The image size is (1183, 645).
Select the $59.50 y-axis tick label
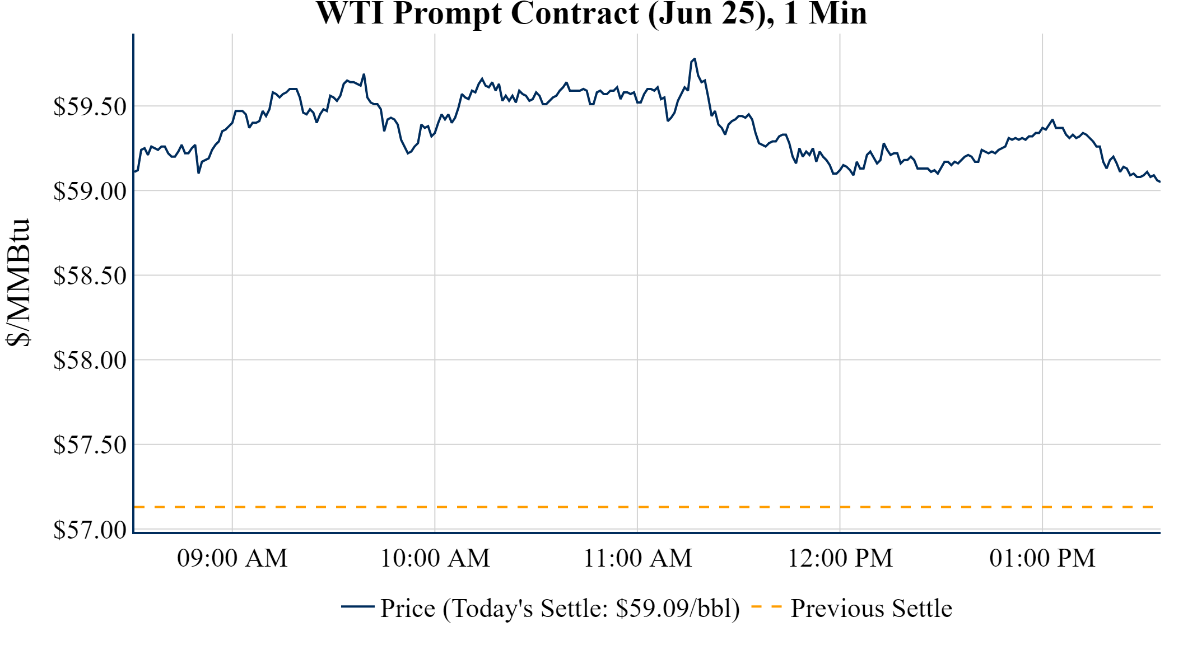click(90, 106)
